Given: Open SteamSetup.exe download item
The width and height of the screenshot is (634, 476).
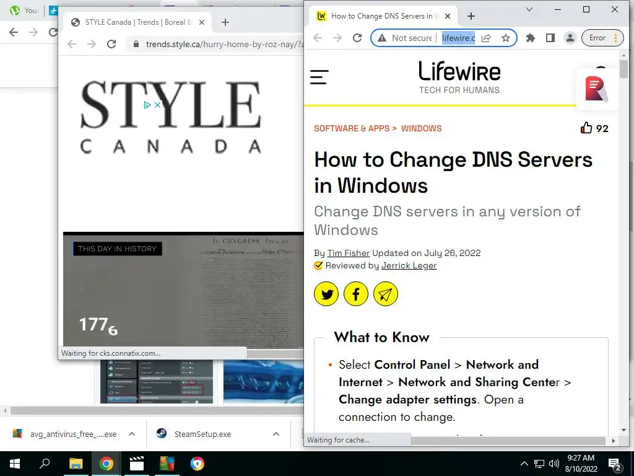Looking at the screenshot, I should (194, 434).
